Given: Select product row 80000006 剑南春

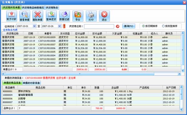Looking at the screenshot, I should click(91, 98).
